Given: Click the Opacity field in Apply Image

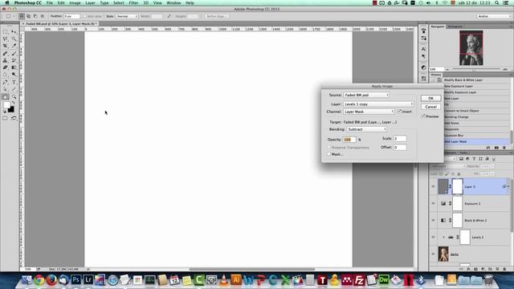Looking at the screenshot, I should point(349,140).
